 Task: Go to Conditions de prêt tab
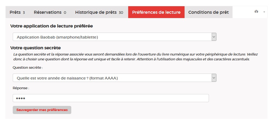point(208,12)
